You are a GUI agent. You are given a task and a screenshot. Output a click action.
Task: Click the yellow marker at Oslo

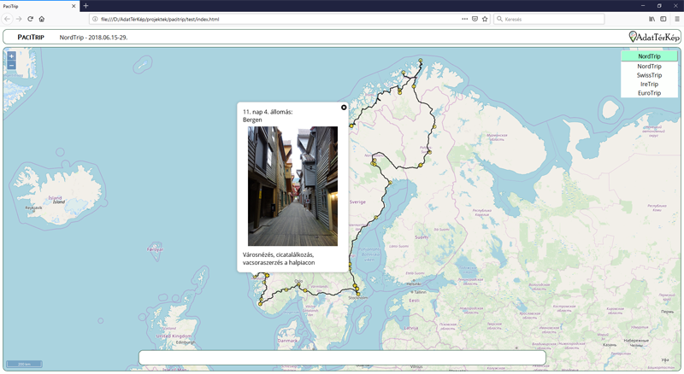tap(298, 284)
